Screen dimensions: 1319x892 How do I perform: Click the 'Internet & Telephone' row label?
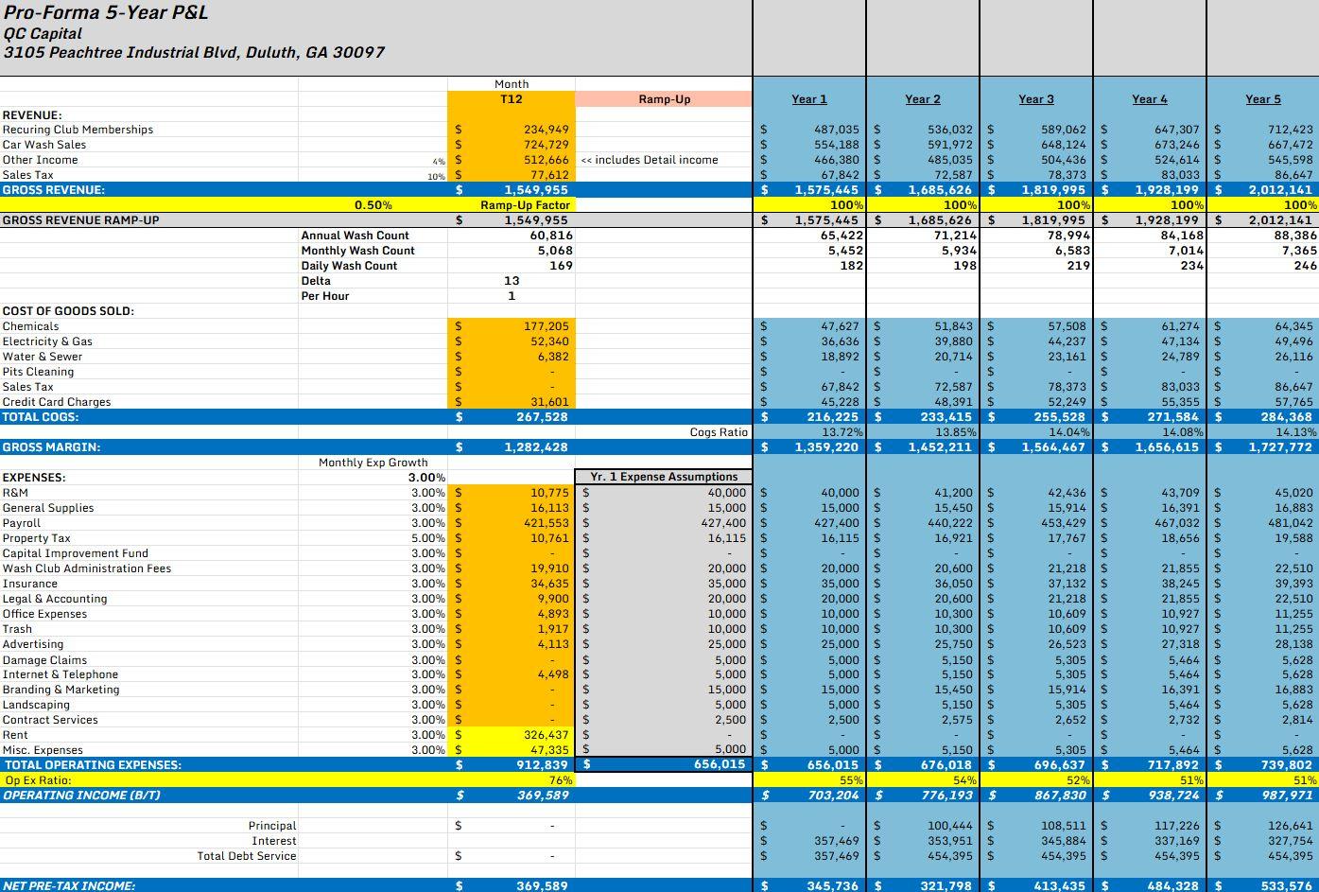point(61,674)
